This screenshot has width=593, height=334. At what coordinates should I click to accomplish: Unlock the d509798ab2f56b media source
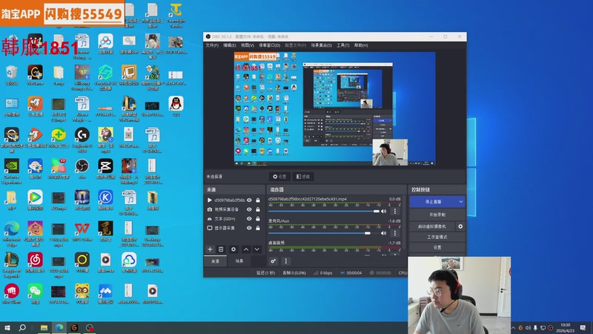pos(258,200)
